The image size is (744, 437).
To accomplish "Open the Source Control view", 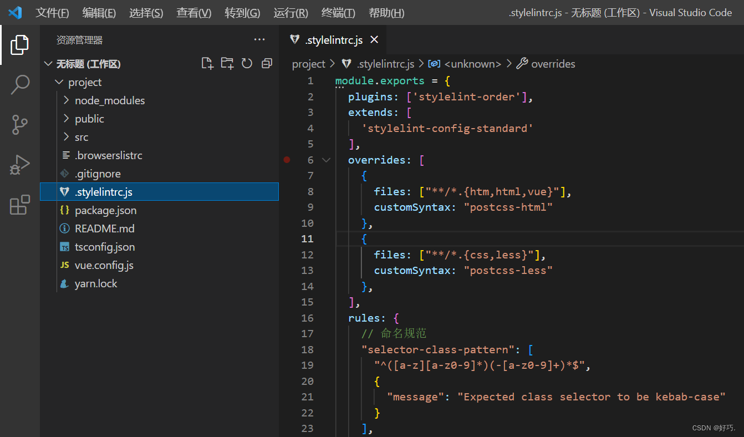I will pyautogui.click(x=19, y=125).
